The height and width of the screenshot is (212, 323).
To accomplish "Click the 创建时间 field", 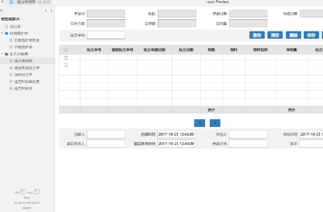I will point(176,134).
